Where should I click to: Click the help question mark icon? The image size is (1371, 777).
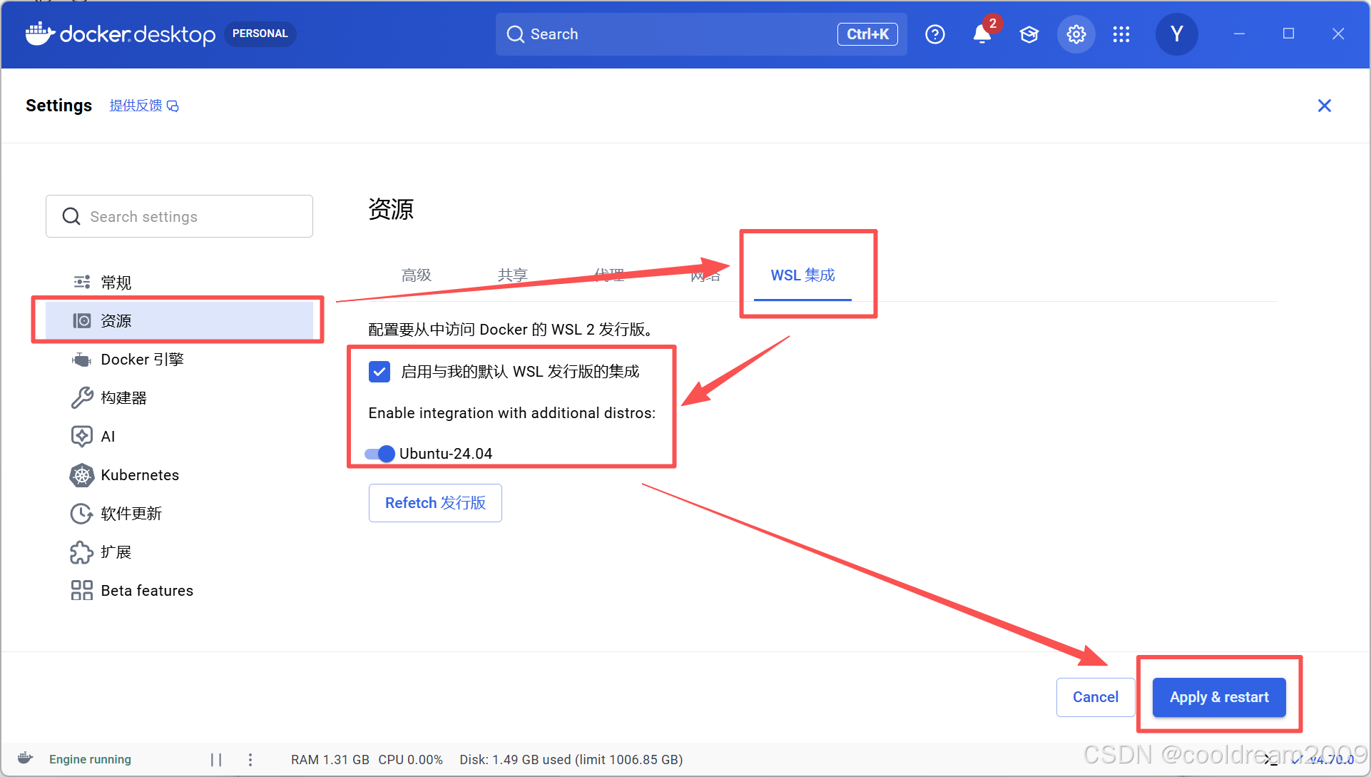(x=934, y=34)
